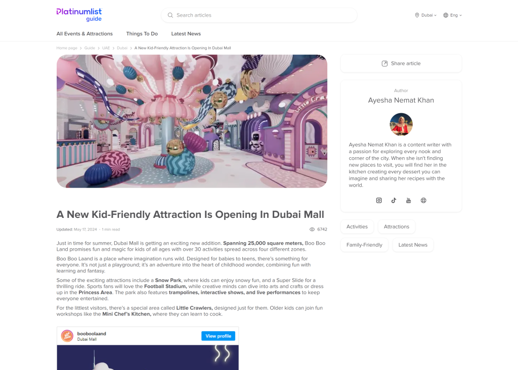Viewport: 518px width, 370px height.
Task: Click the '1 min read' text
Action: click(x=111, y=229)
